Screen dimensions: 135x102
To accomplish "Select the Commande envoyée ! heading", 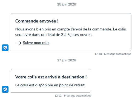I will click(37, 21).
